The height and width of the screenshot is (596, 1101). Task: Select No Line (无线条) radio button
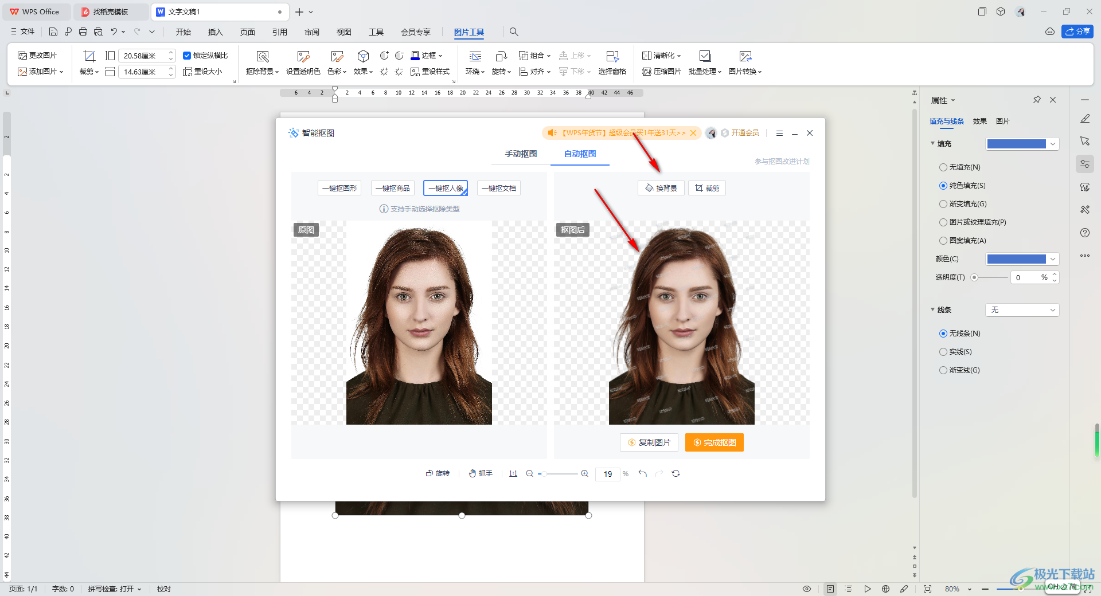943,334
